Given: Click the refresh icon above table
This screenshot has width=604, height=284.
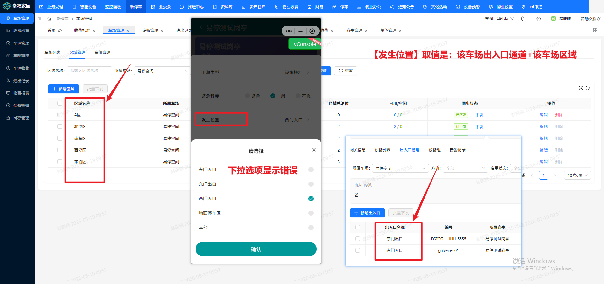Looking at the screenshot, I should (588, 88).
